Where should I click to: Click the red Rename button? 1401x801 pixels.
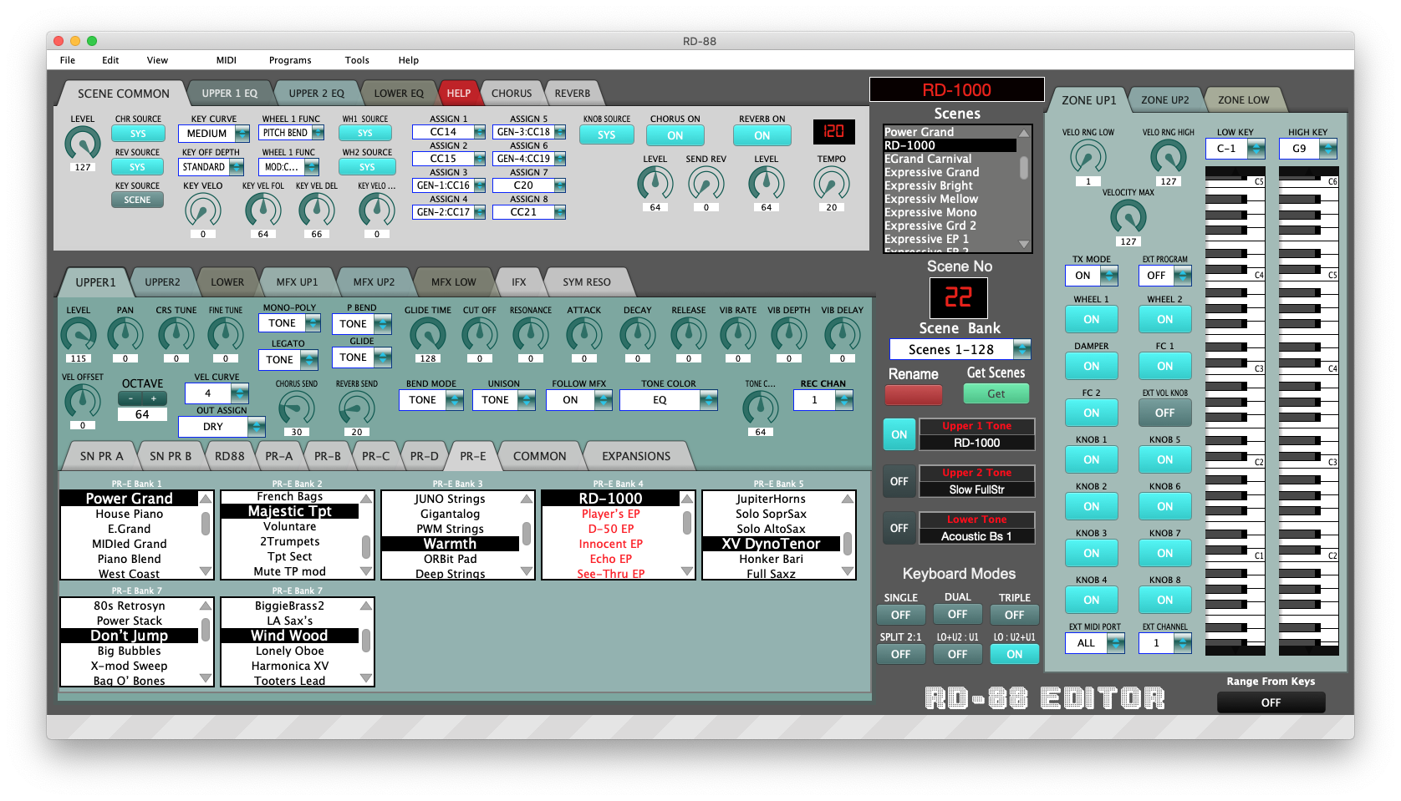coord(914,394)
